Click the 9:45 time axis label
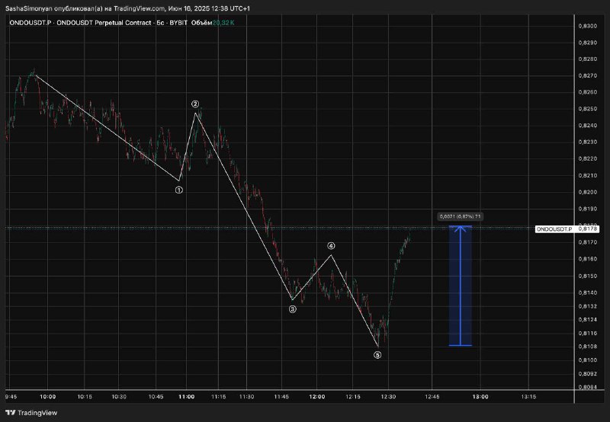 pyautogui.click(x=11, y=397)
